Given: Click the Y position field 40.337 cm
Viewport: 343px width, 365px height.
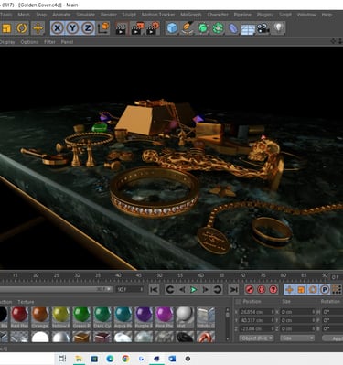Looking at the screenshot, I should point(257,320).
